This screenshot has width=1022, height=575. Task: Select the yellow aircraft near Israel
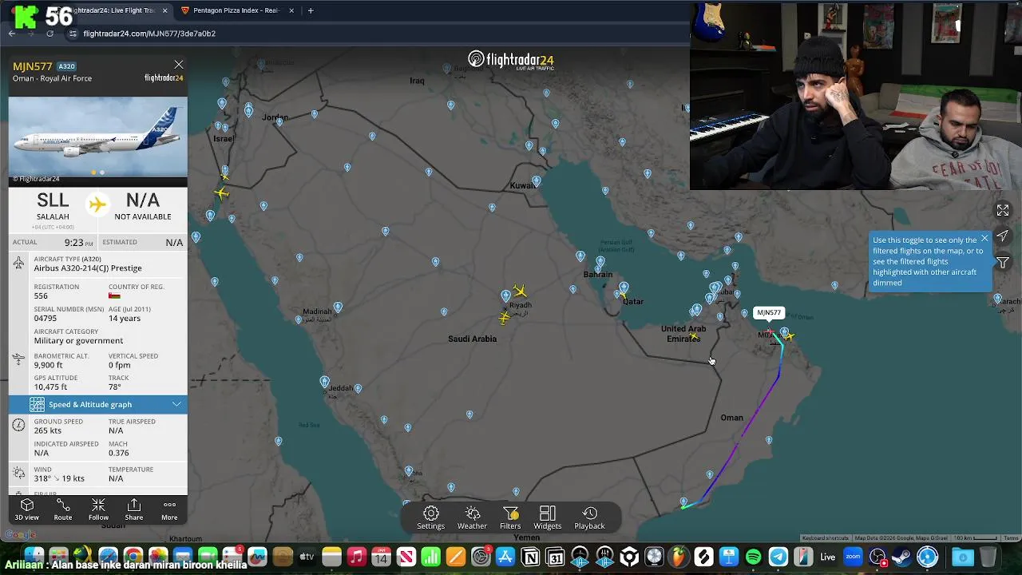coord(221,192)
